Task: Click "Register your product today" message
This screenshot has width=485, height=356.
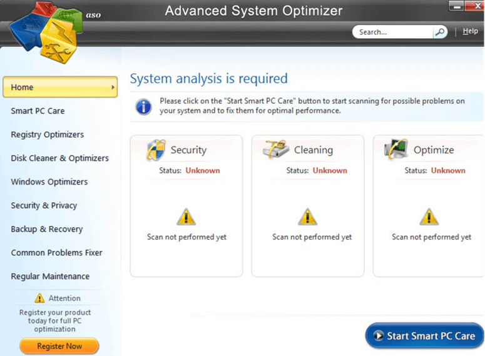Action: click(x=54, y=321)
